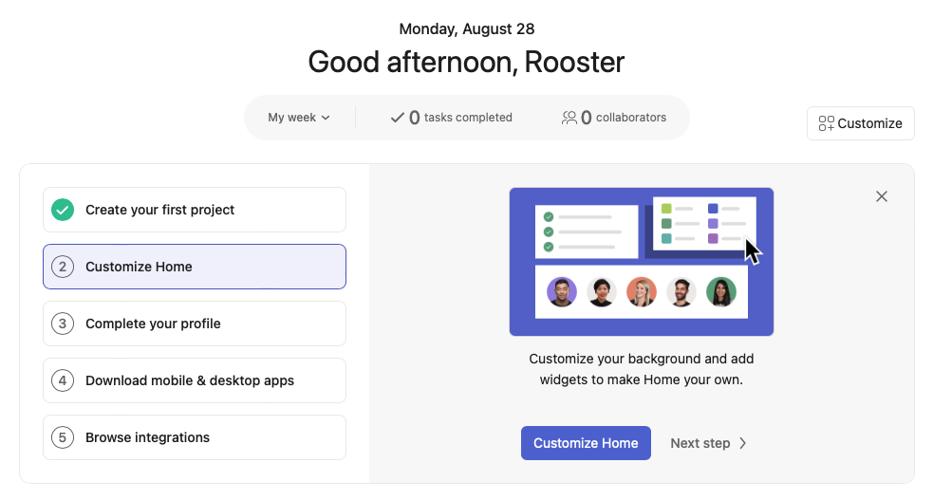Click the step 2 number circle

pos(63,267)
